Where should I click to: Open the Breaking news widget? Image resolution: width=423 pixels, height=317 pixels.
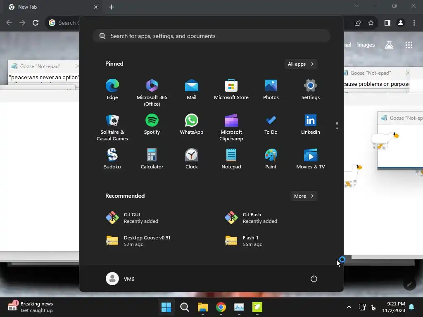point(30,307)
